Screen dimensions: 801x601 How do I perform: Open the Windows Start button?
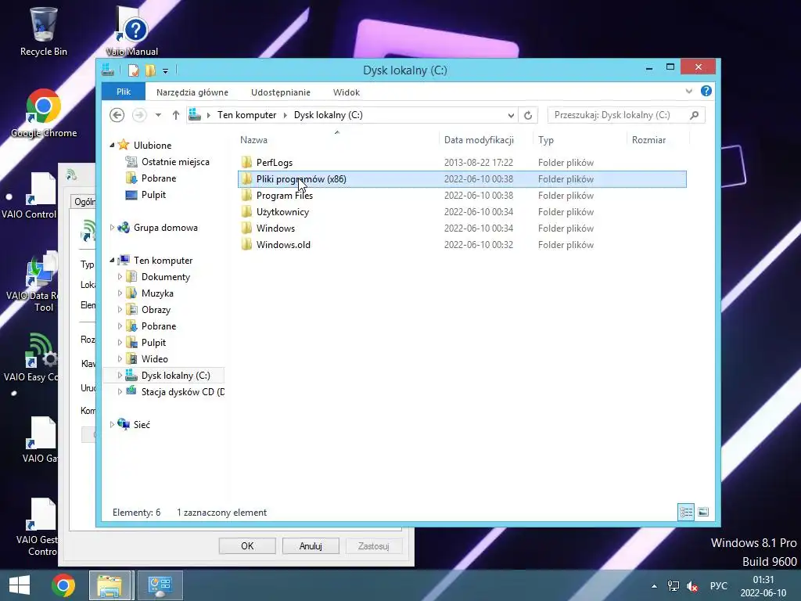pyautogui.click(x=20, y=585)
